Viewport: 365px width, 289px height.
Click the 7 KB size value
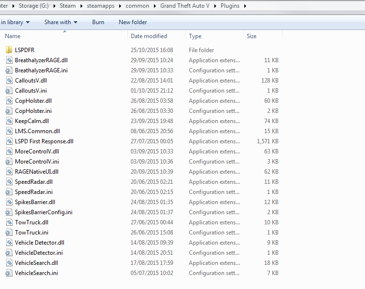[x=273, y=273]
